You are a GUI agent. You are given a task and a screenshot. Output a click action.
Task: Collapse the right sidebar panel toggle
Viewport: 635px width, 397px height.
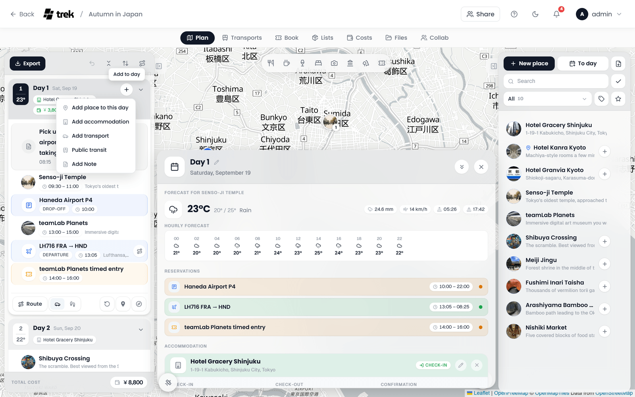coord(494,66)
